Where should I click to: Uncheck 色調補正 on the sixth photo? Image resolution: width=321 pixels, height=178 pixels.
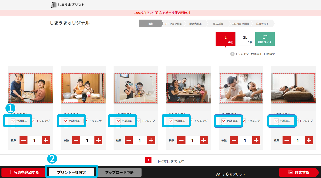click(276, 121)
